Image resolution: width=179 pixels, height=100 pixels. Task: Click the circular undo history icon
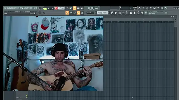(x=140, y=8)
